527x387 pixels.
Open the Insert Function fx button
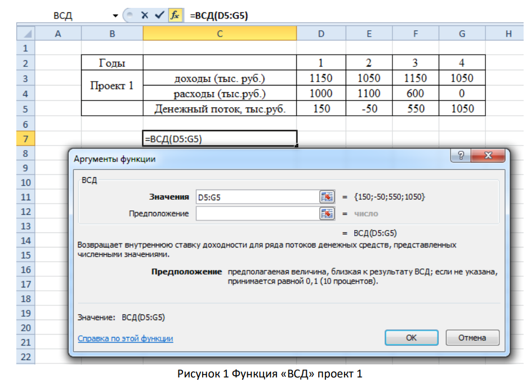(x=175, y=15)
